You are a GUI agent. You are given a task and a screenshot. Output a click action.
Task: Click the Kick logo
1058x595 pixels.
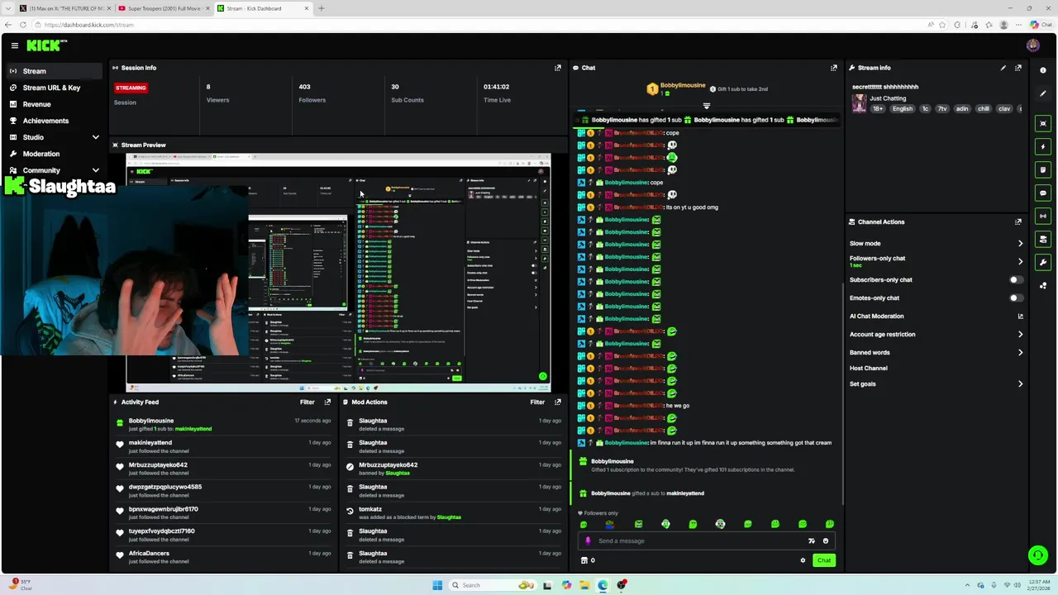click(x=46, y=45)
